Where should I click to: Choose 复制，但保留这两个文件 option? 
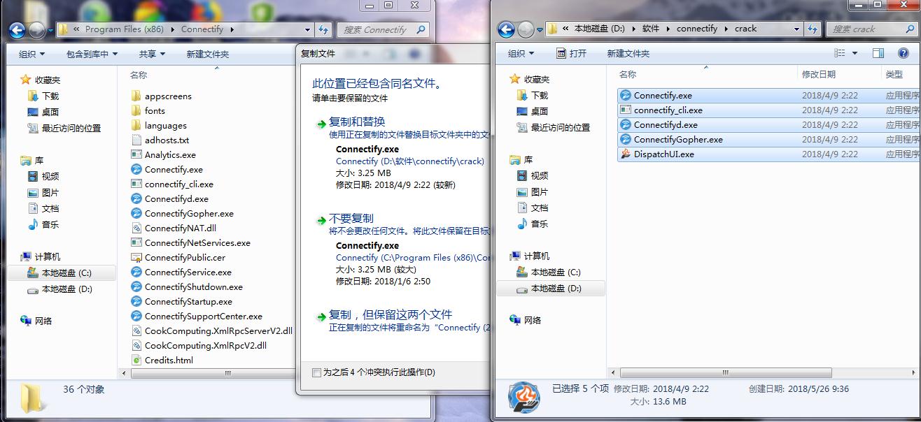coord(391,314)
